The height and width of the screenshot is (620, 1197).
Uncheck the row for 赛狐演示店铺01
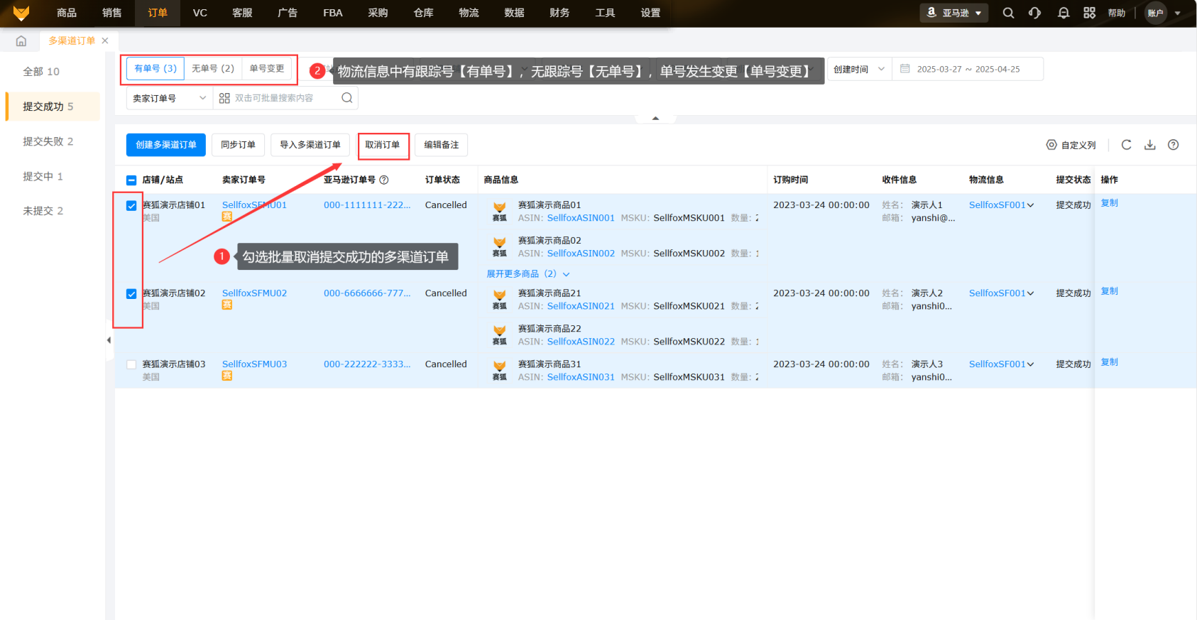click(x=131, y=206)
